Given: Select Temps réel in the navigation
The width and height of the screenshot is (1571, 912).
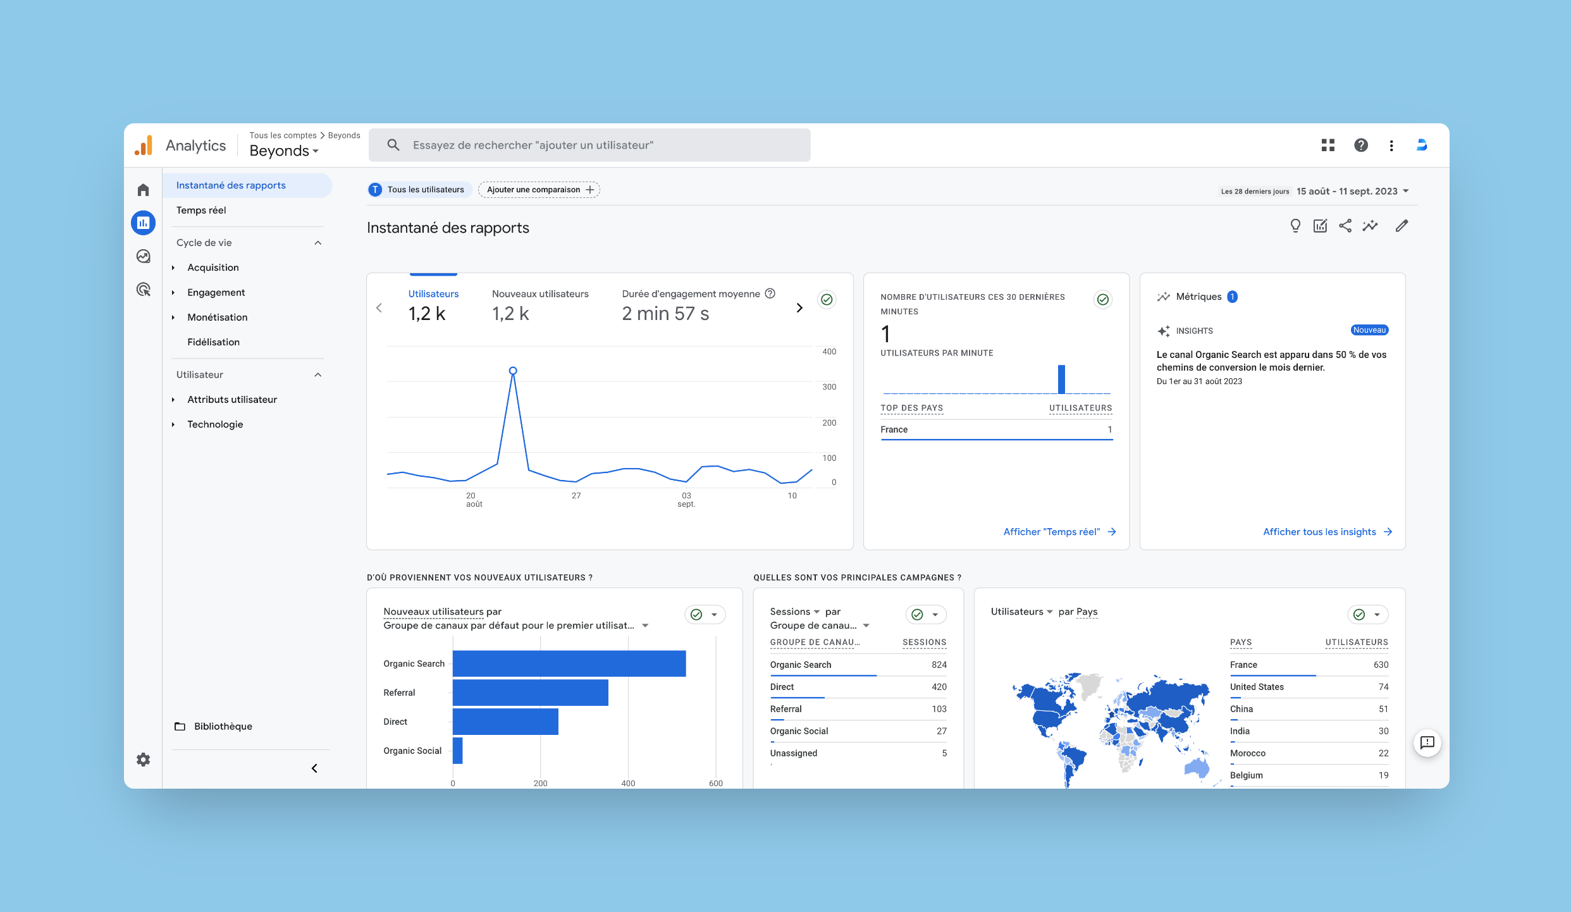Looking at the screenshot, I should click(x=201, y=210).
